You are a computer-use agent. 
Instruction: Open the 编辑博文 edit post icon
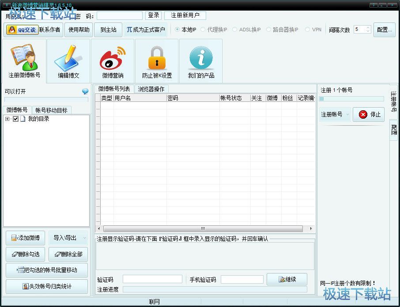coord(68,60)
